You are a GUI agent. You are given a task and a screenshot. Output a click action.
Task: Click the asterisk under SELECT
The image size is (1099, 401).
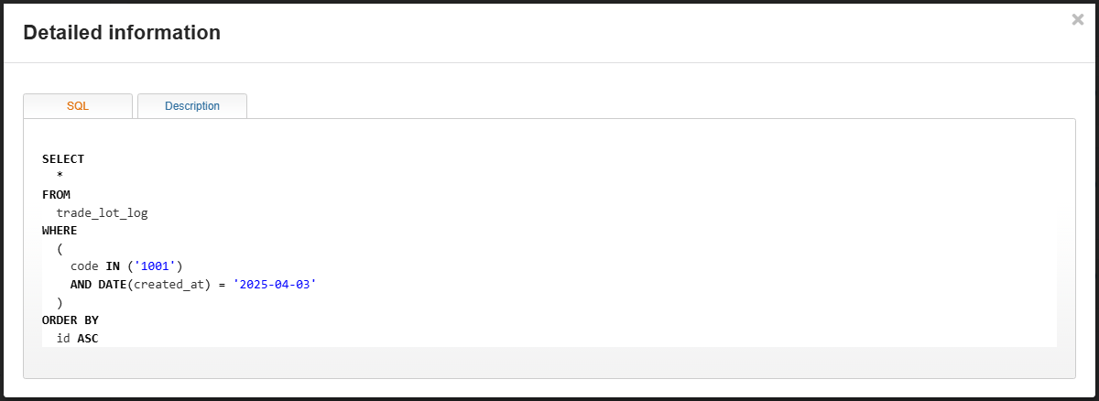click(60, 177)
